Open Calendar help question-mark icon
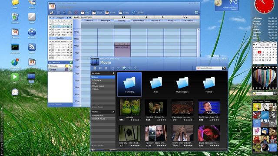Image resolution: width=278 pixels, height=156 pixels. click(196, 13)
